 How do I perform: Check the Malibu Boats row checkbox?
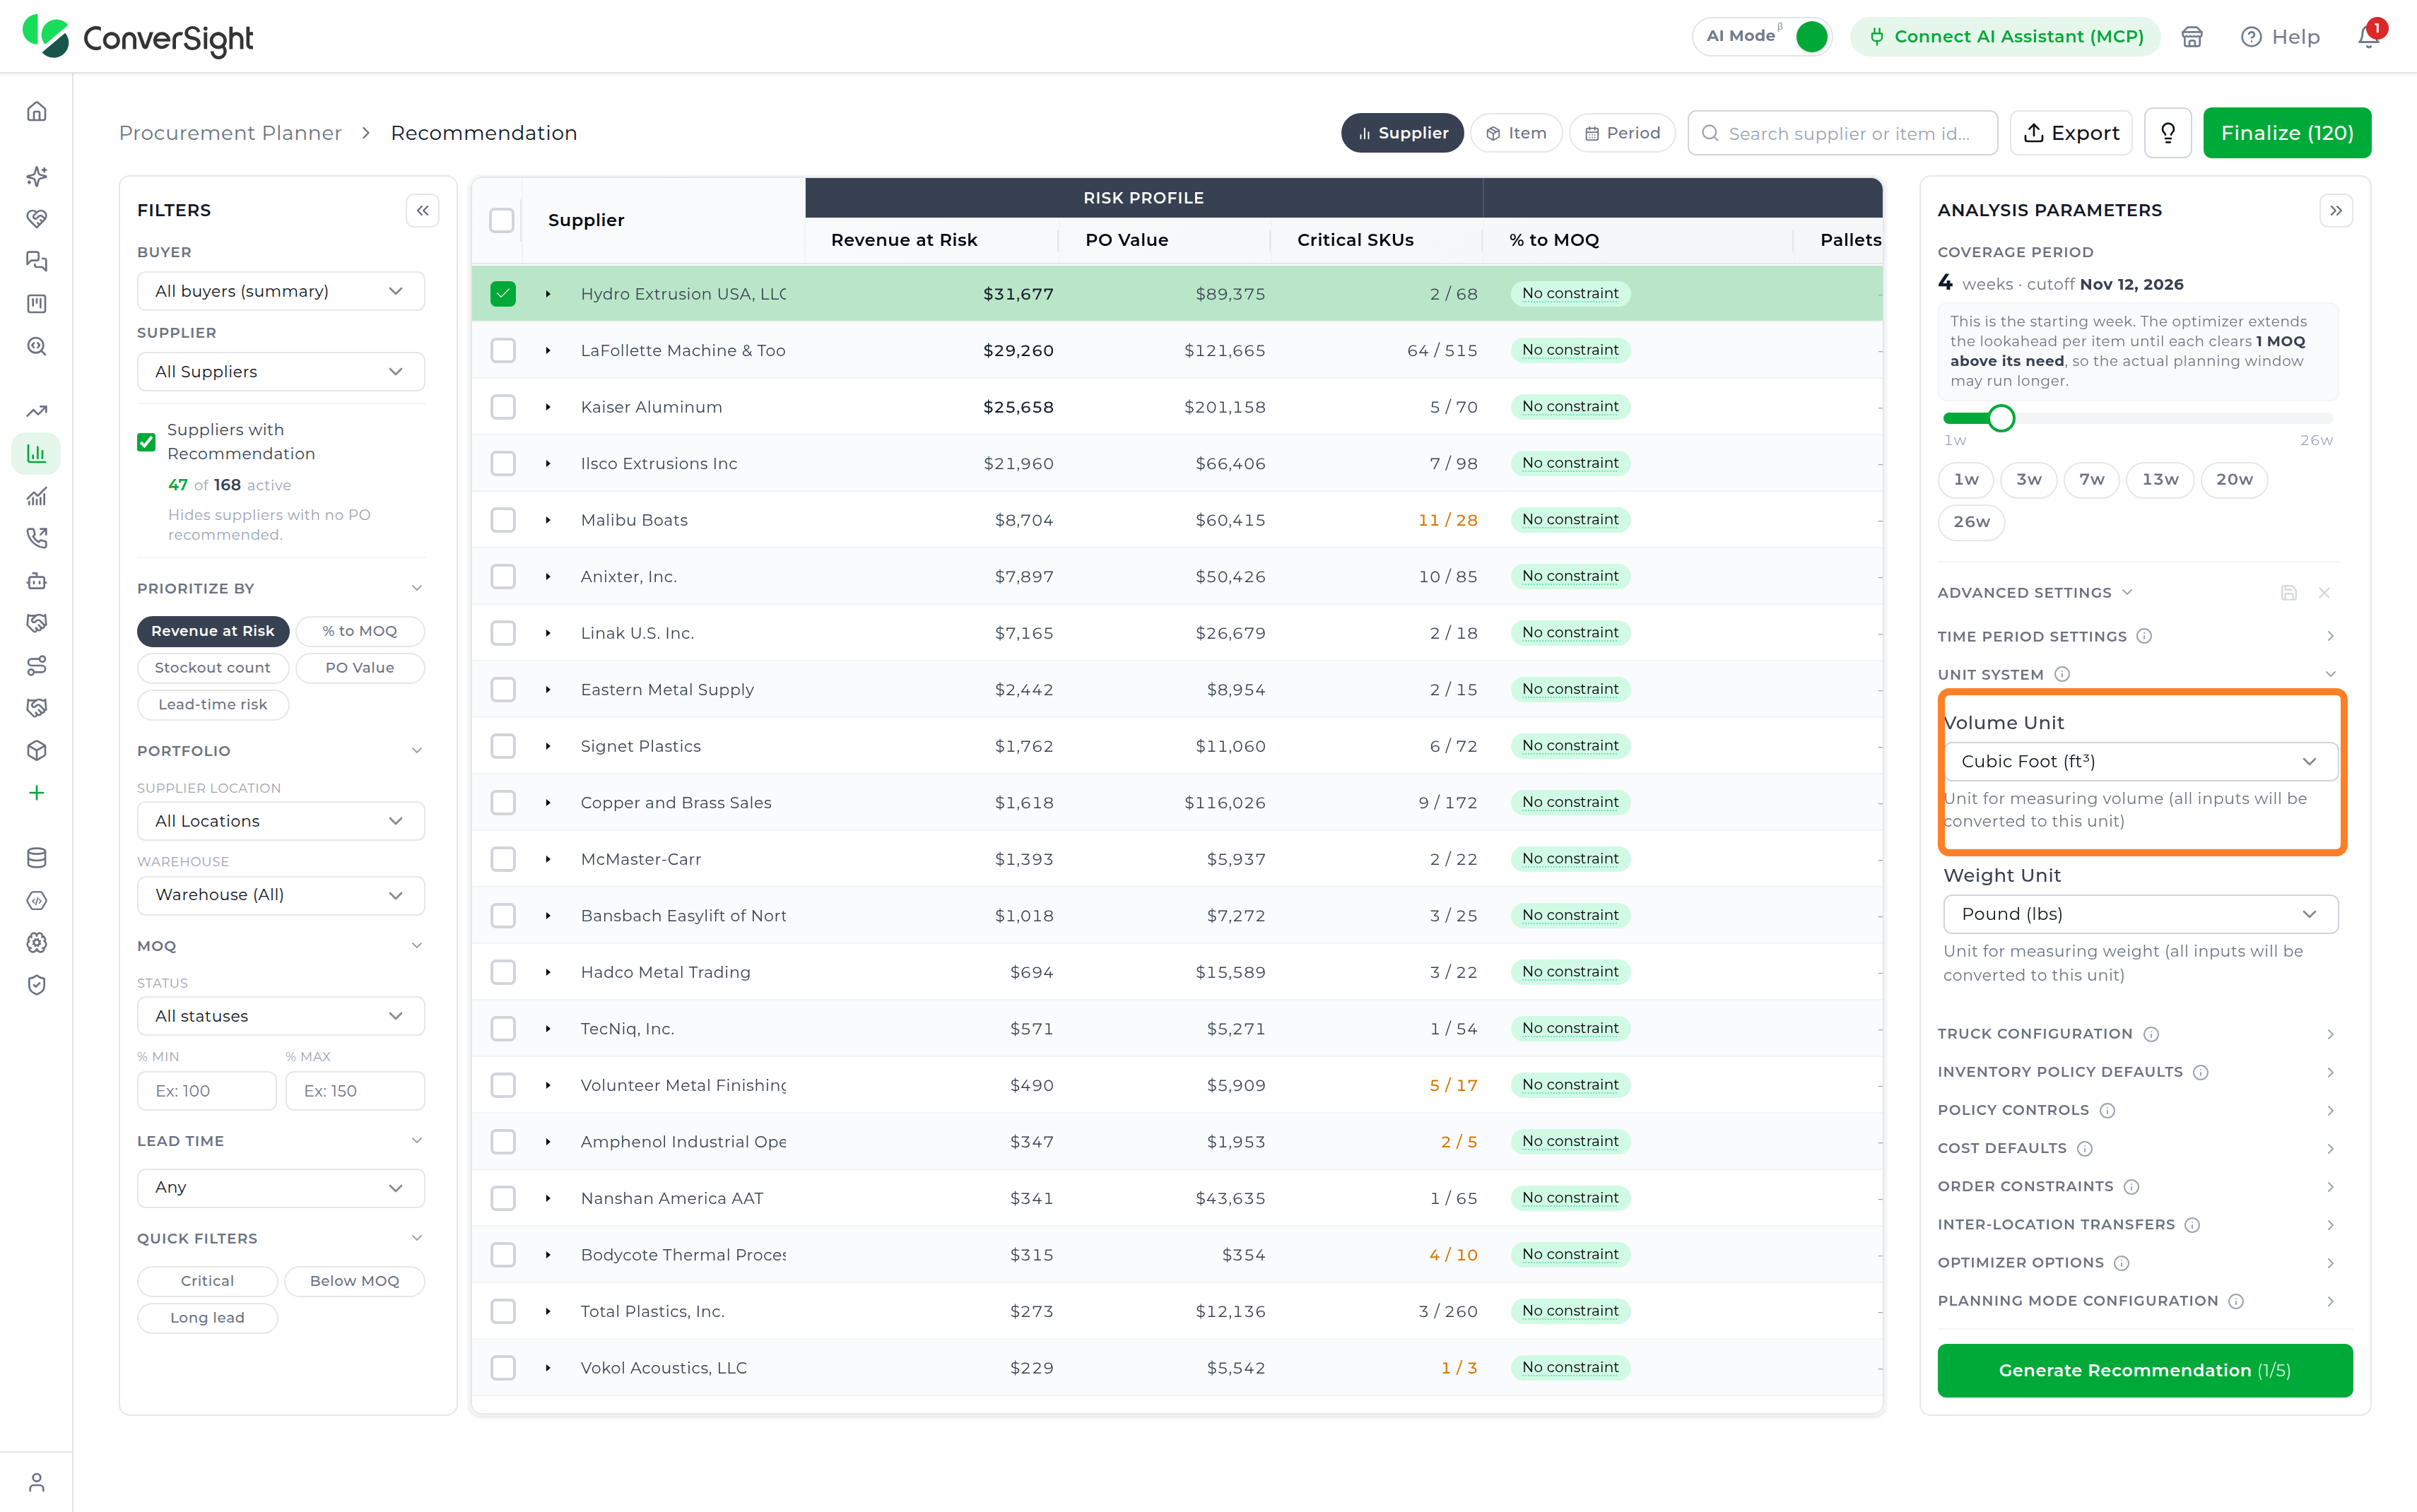[503, 520]
